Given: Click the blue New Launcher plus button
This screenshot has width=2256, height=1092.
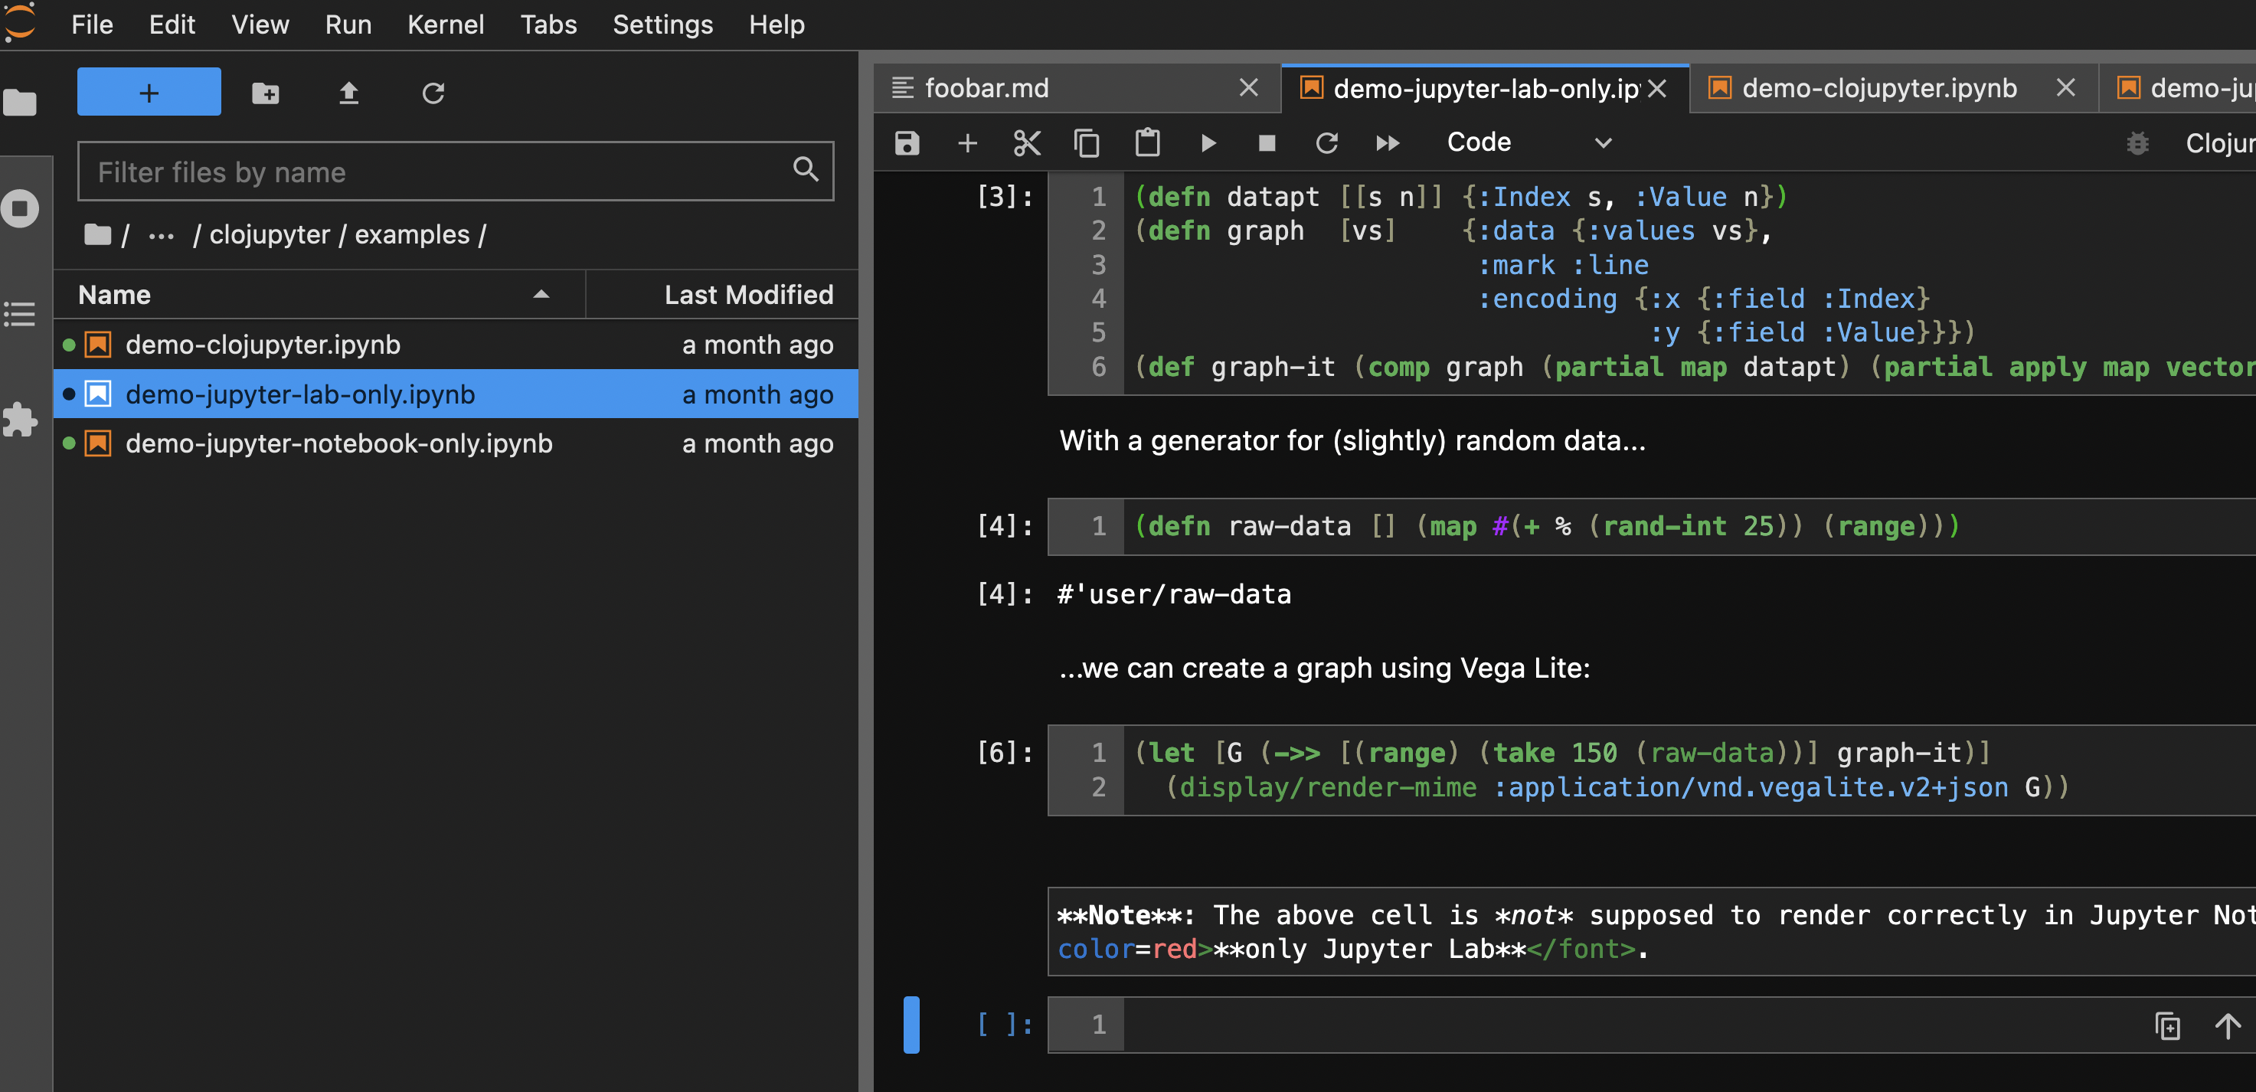Looking at the screenshot, I should 149,92.
